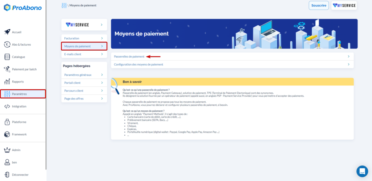
Task: Click the Déconnecter door icon
Action: tap(7, 174)
